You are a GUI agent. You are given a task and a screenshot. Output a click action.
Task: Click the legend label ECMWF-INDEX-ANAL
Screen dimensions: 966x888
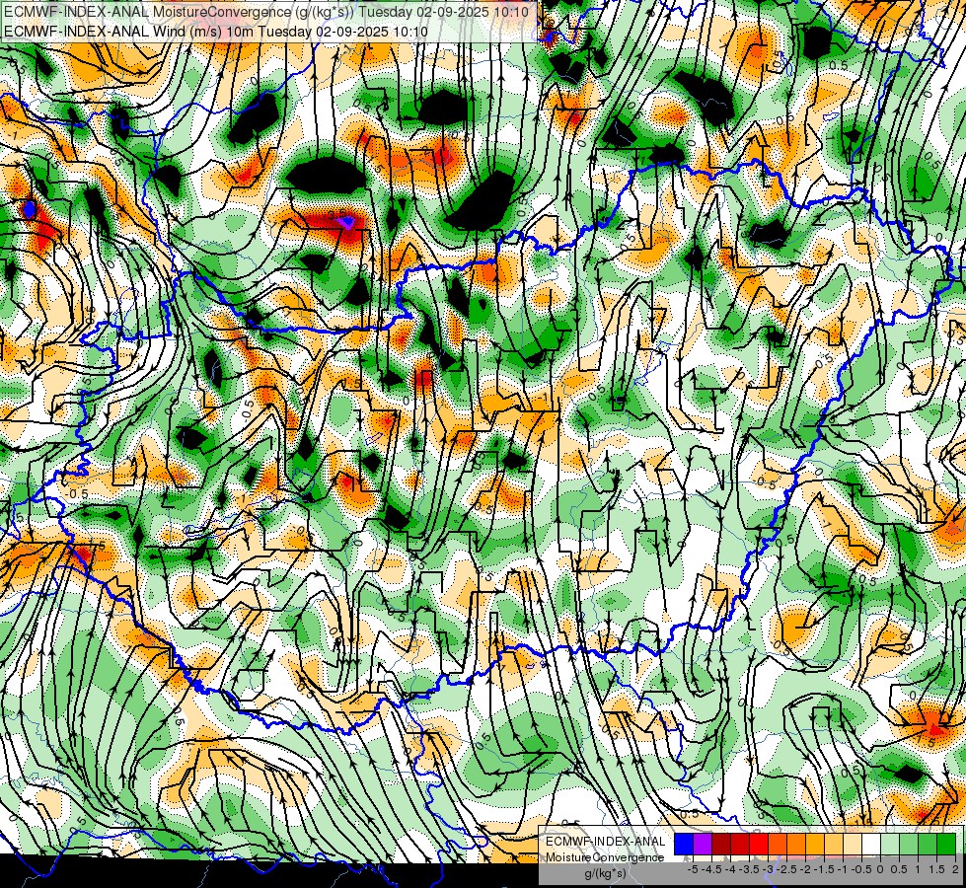606,842
